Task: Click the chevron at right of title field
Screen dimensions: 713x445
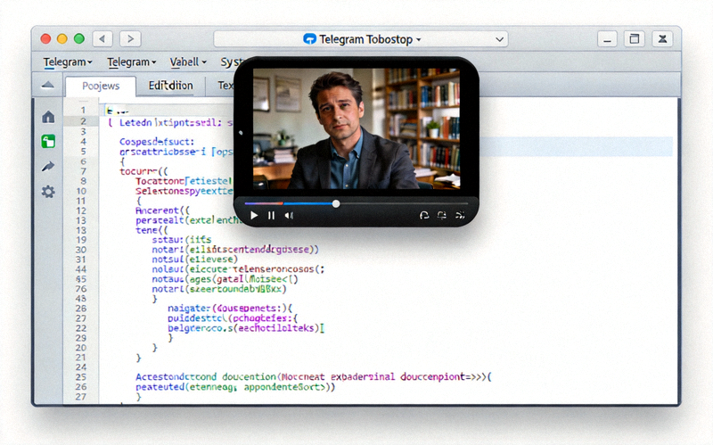Action: click(x=499, y=39)
